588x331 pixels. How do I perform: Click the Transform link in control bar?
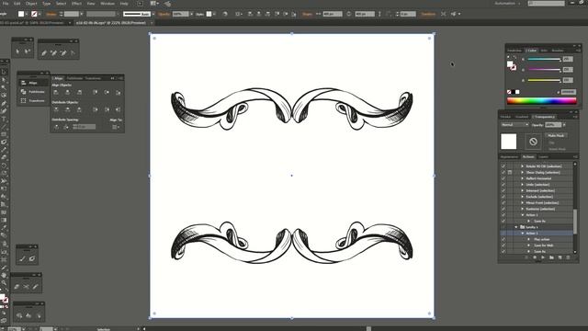428,14
